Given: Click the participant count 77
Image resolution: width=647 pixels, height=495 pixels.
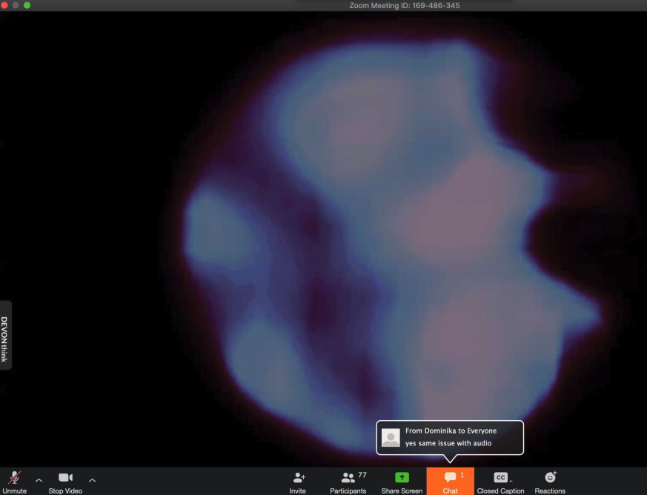Looking at the screenshot, I should (362, 475).
